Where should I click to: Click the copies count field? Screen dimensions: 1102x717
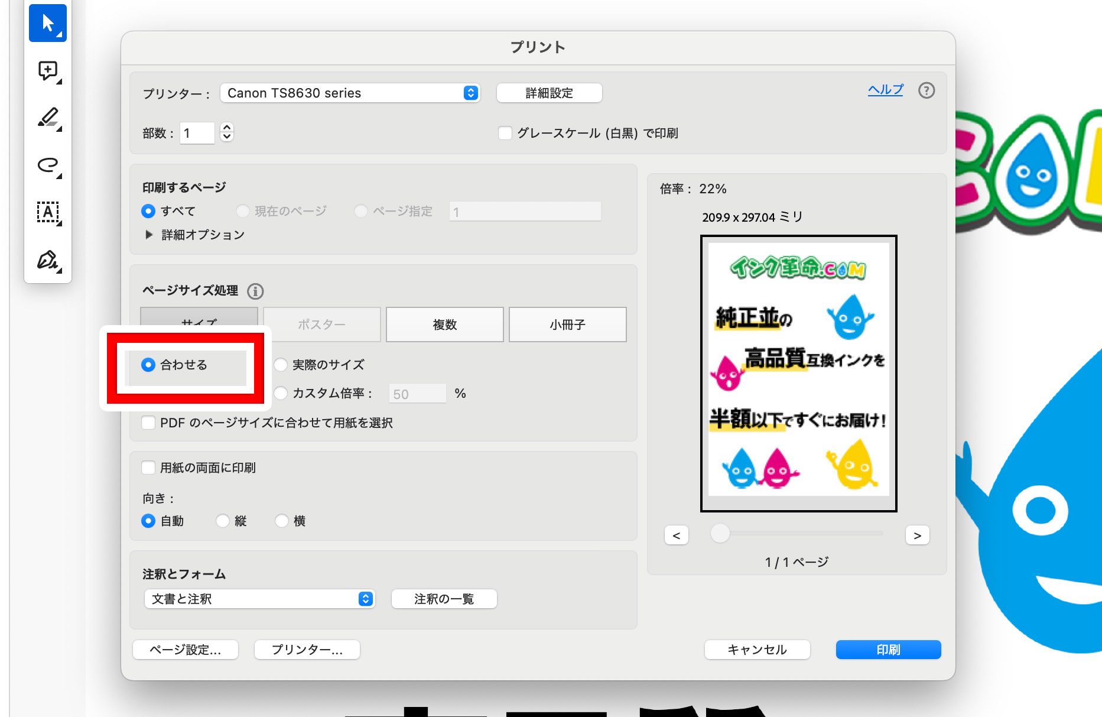pyautogui.click(x=197, y=133)
